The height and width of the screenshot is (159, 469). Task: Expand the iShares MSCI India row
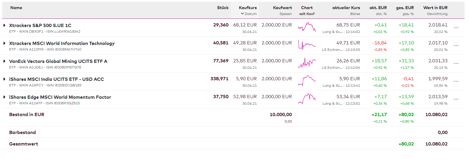click(x=4, y=79)
